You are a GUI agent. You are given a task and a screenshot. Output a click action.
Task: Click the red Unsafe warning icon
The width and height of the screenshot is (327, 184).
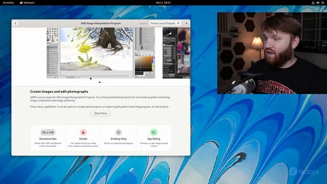[83, 132]
